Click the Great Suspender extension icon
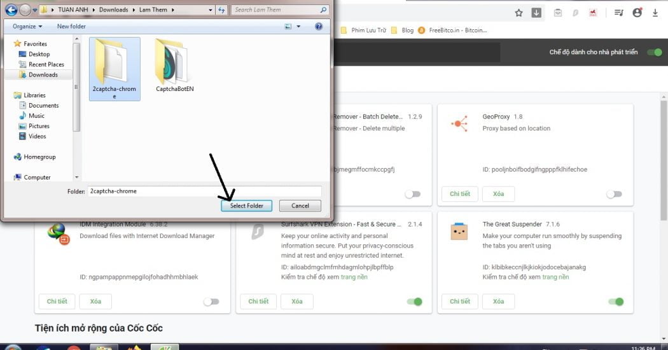This screenshot has height=350, width=668. click(459, 232)
